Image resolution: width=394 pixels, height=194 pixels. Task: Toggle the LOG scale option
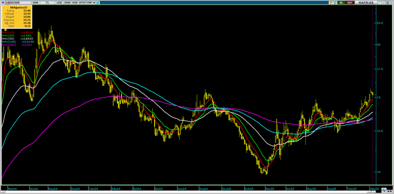point(59,2)
